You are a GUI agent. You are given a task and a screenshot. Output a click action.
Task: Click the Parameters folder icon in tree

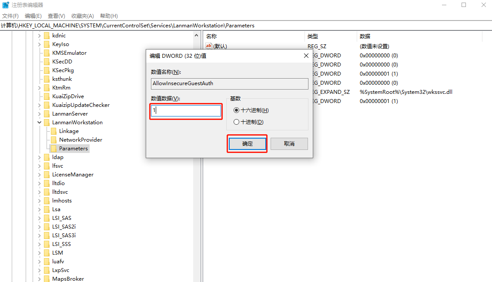coord(54,149)
